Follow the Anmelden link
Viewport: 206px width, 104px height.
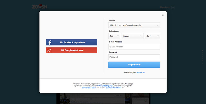[141, 72]
